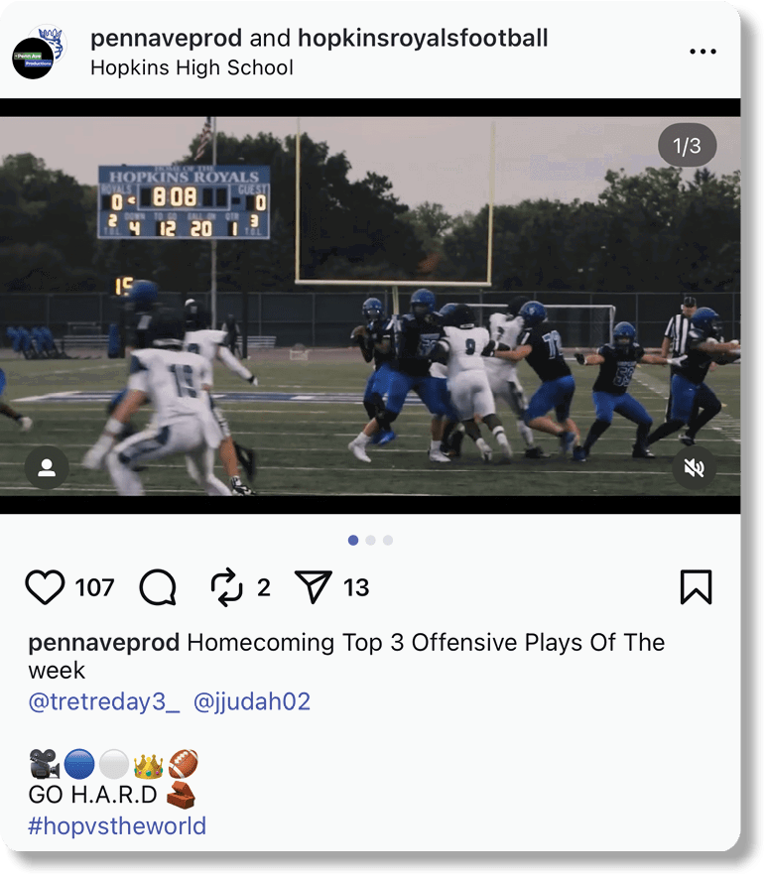The width and height of the screenshot is (767, 879).
Task: Open the @jjudah02 mention
Action: pyautogui.click(x=252, y=701)
